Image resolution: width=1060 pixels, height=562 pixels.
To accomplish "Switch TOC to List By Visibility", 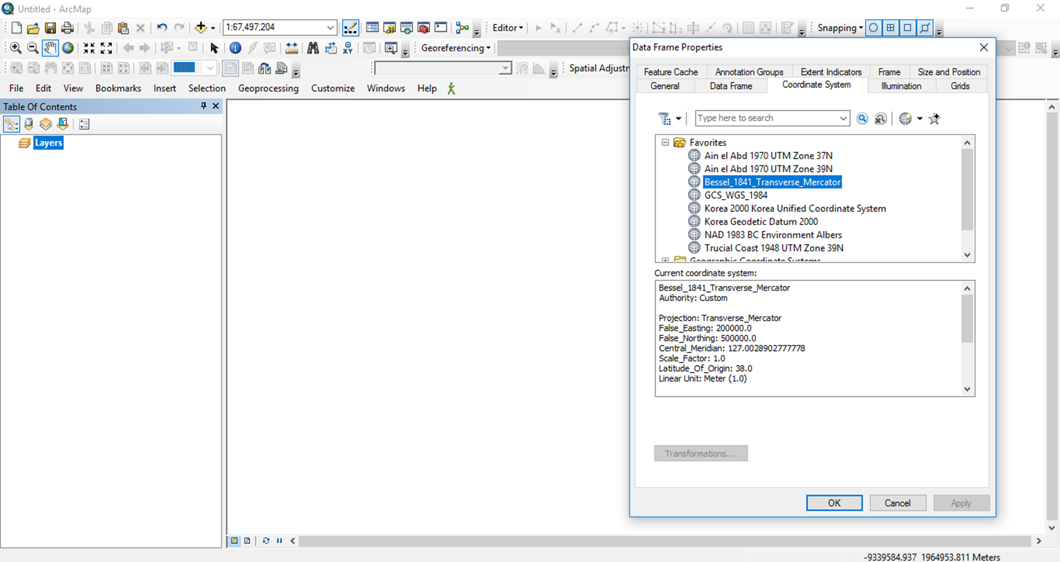I will tap(46, 124).
